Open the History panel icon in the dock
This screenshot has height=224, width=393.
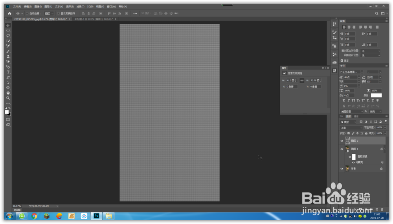point(334,24)
